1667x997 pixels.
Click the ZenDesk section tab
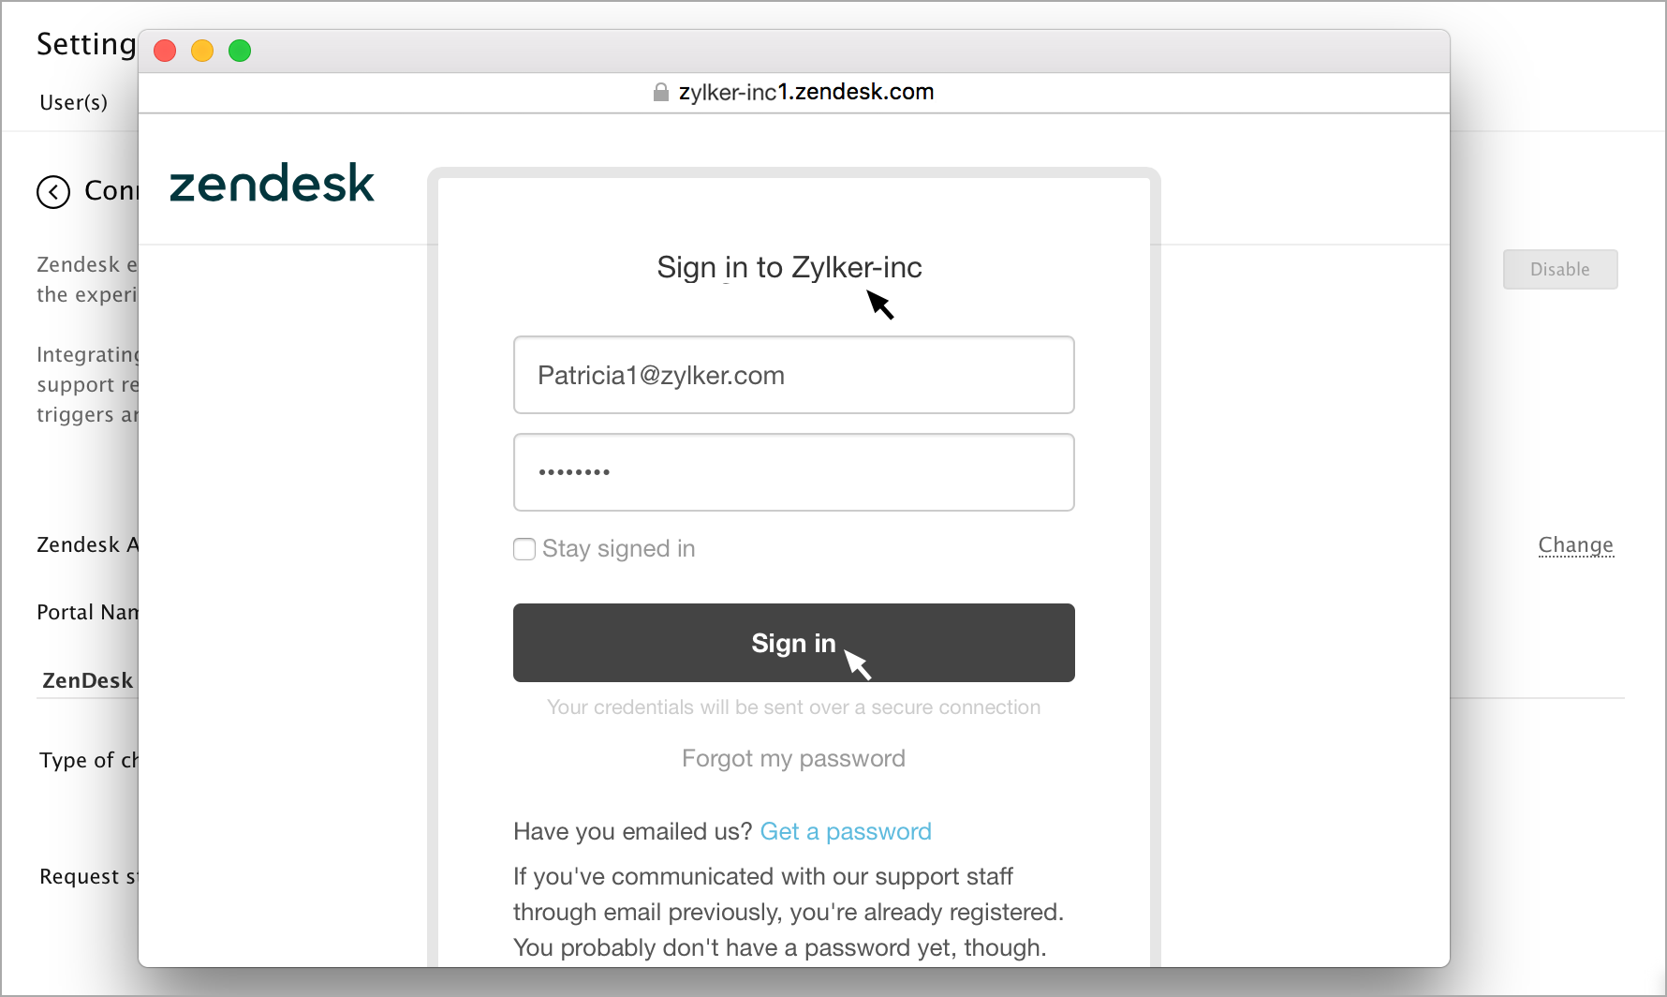click(x=88, y=680)
